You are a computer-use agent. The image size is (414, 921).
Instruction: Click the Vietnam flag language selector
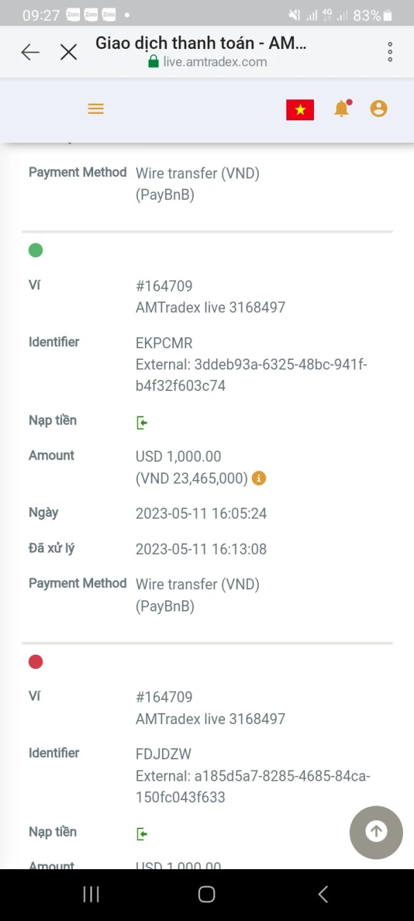[300, 109]
